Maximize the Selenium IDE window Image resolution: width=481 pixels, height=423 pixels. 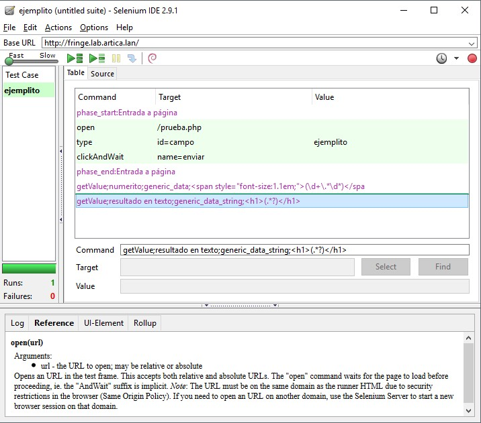coord(434,11)
